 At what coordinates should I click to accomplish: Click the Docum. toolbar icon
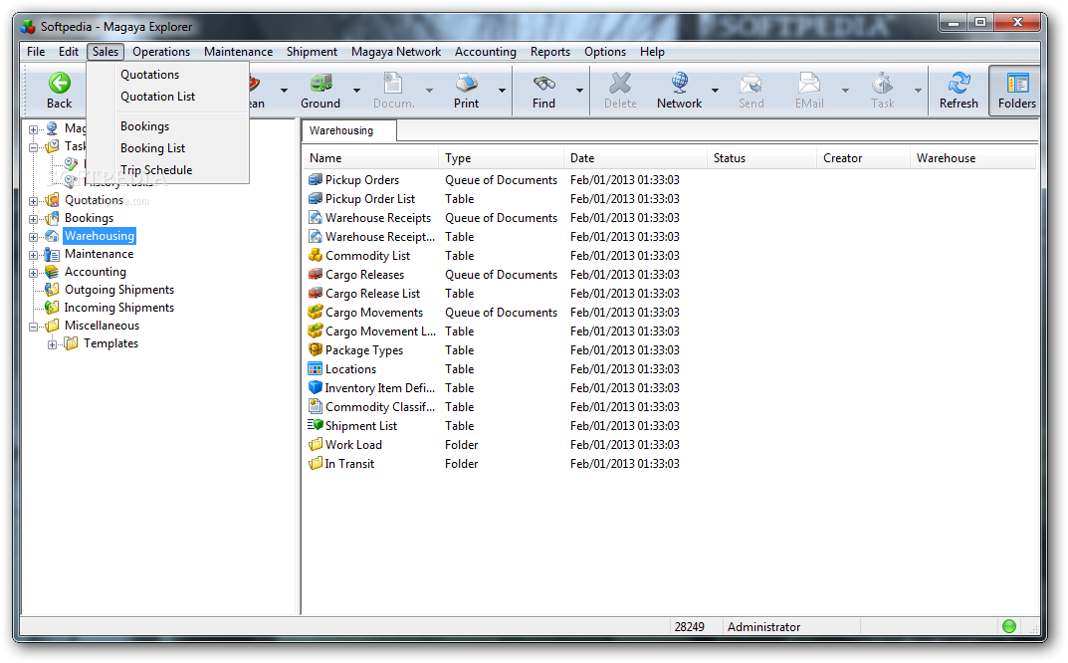click(393, 84)
